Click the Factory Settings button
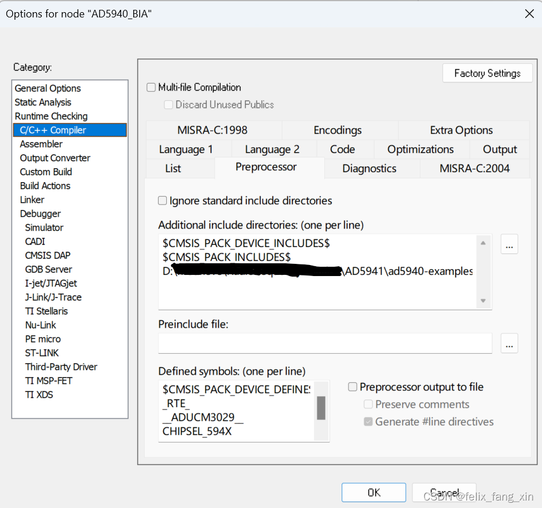Image resolution: width=542 pixels, height=508 pixels. 487,73
